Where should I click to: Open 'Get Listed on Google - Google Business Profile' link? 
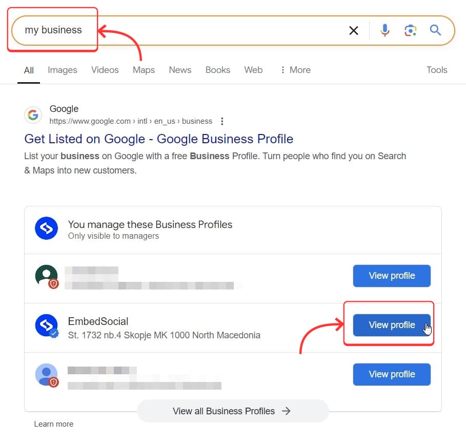(x=159, y=139)
